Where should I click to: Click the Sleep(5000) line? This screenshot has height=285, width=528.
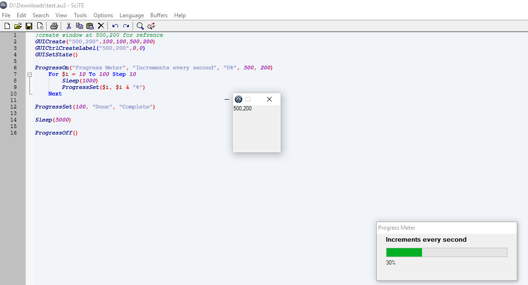pos(53,120)
